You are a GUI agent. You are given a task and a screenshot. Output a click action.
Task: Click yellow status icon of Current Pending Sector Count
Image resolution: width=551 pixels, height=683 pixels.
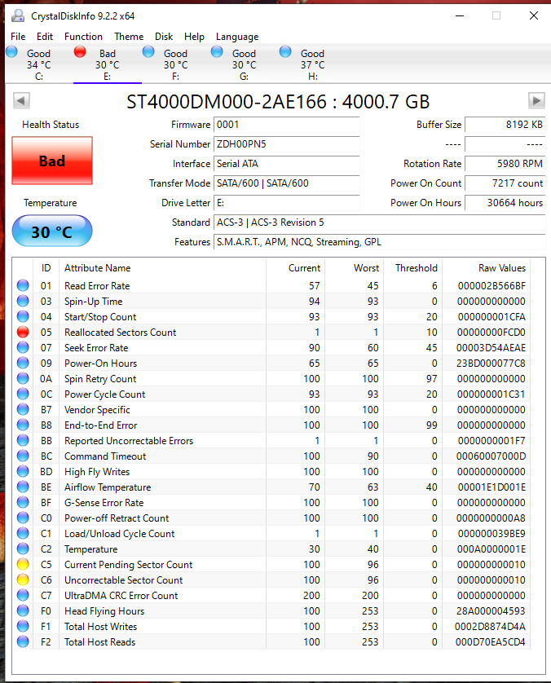[x=23, y=565]
